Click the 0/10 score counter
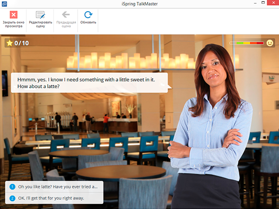This screenshot has height=209, width=279. tap(21, 43)
